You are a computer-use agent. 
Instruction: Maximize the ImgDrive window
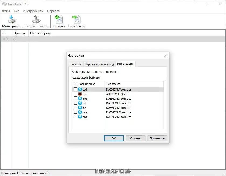tap(207, 4)
